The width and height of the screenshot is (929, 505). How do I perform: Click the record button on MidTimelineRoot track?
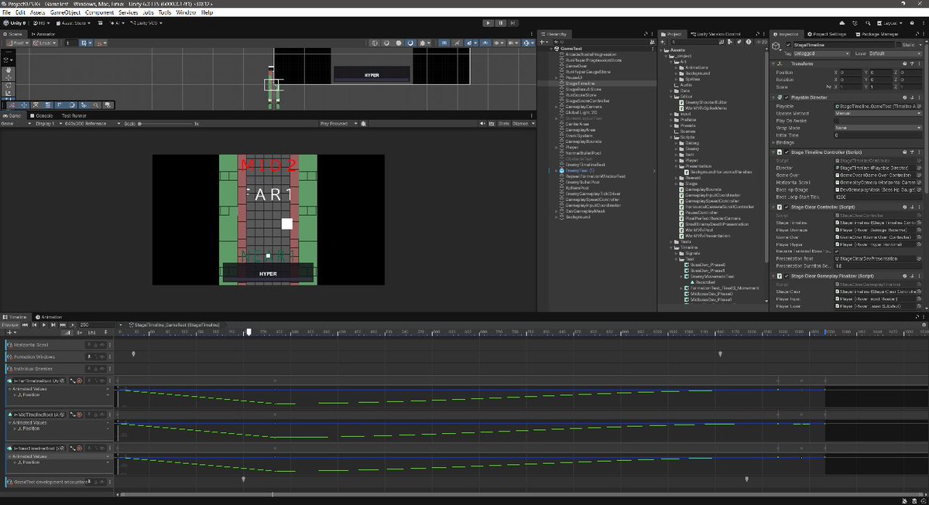(x=79, y=415)
